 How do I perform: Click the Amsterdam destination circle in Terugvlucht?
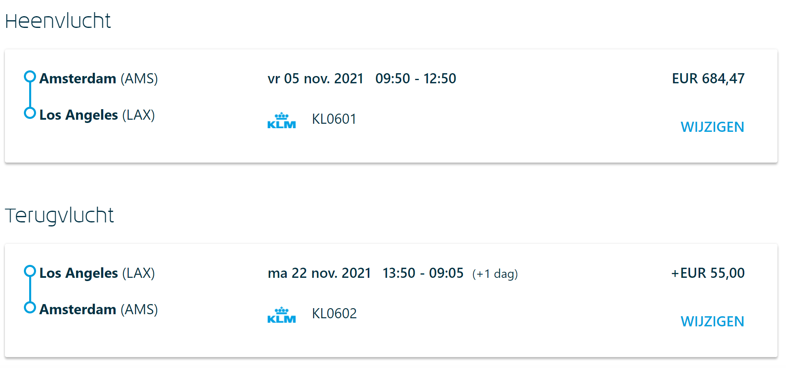(x=30, y=307)
